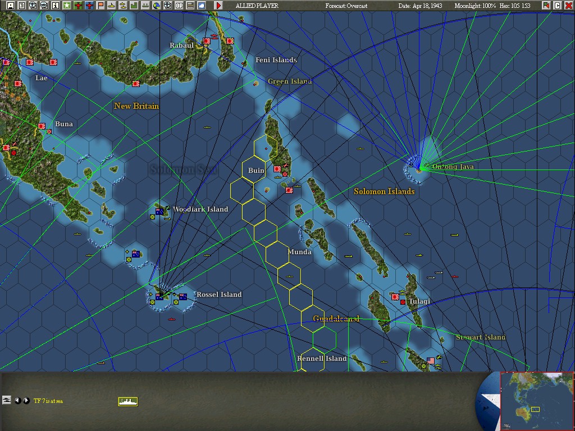The height and width of the screenshot is (431, 575).
Task: Click the 'TF 7 is at sea' text
Action: tap(48, 401)
